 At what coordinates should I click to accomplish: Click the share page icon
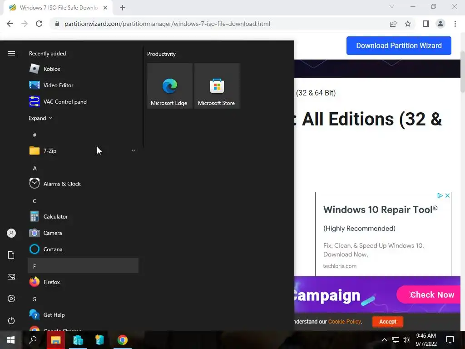pyautogui.click(x=393, y=24)
